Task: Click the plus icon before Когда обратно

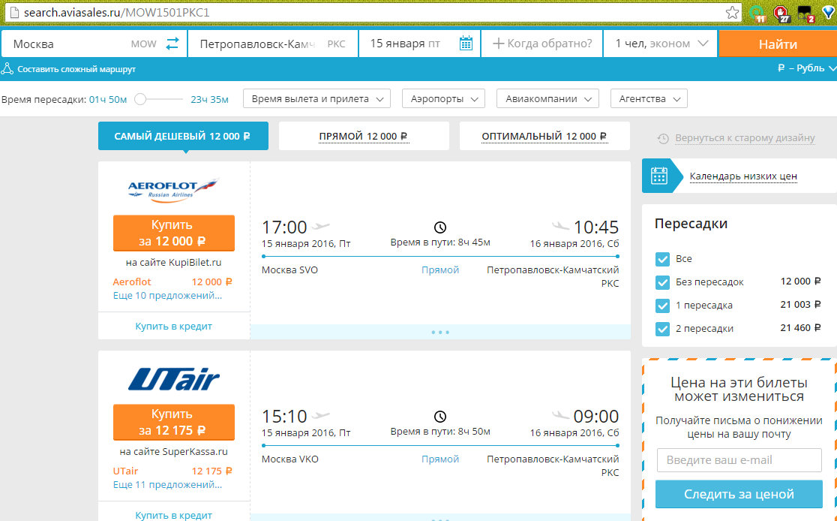Action: [x=498, y=44]
